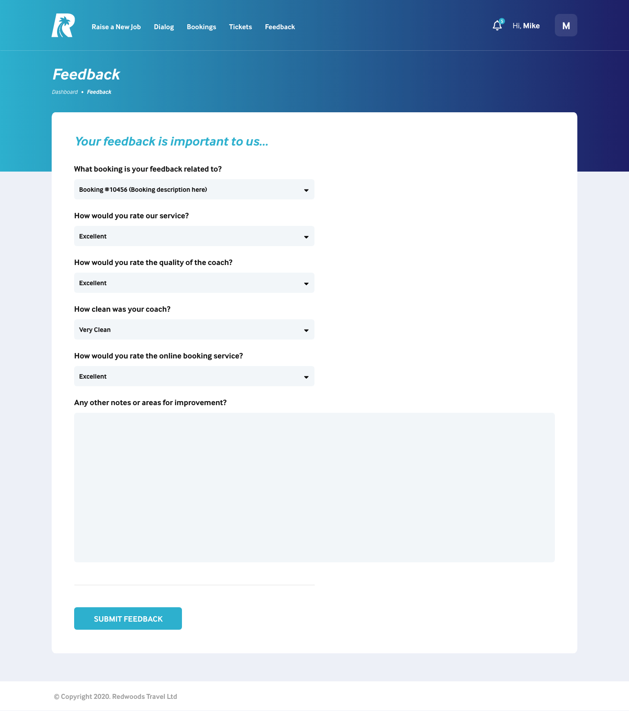Click into the other notes text area
The height and width of the screenshot is (711, 629).
[x=314, y=487]
